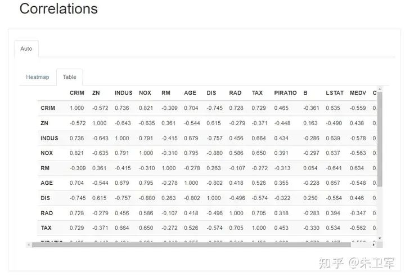Click the TAX row label

point(46,228)
